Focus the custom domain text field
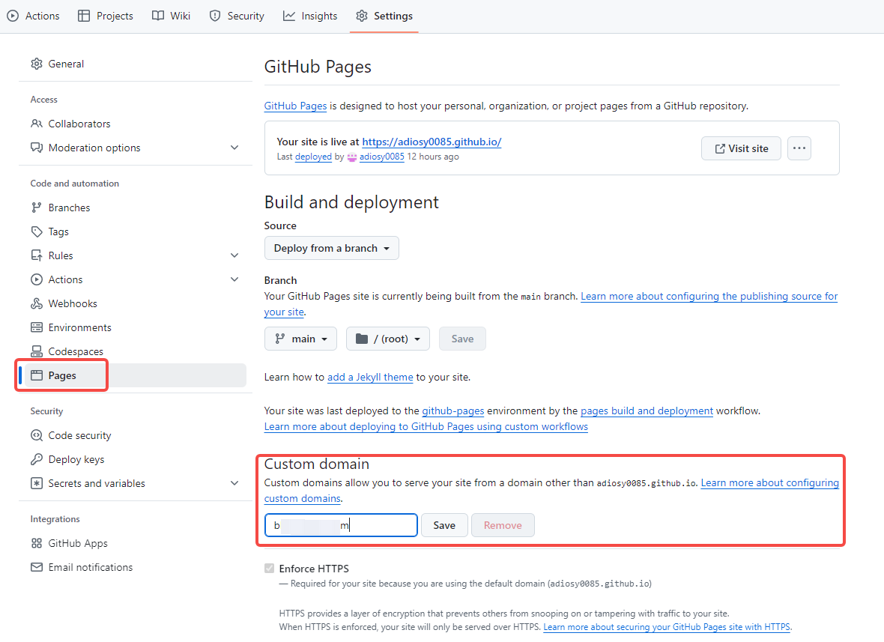 tap(341, 525)
